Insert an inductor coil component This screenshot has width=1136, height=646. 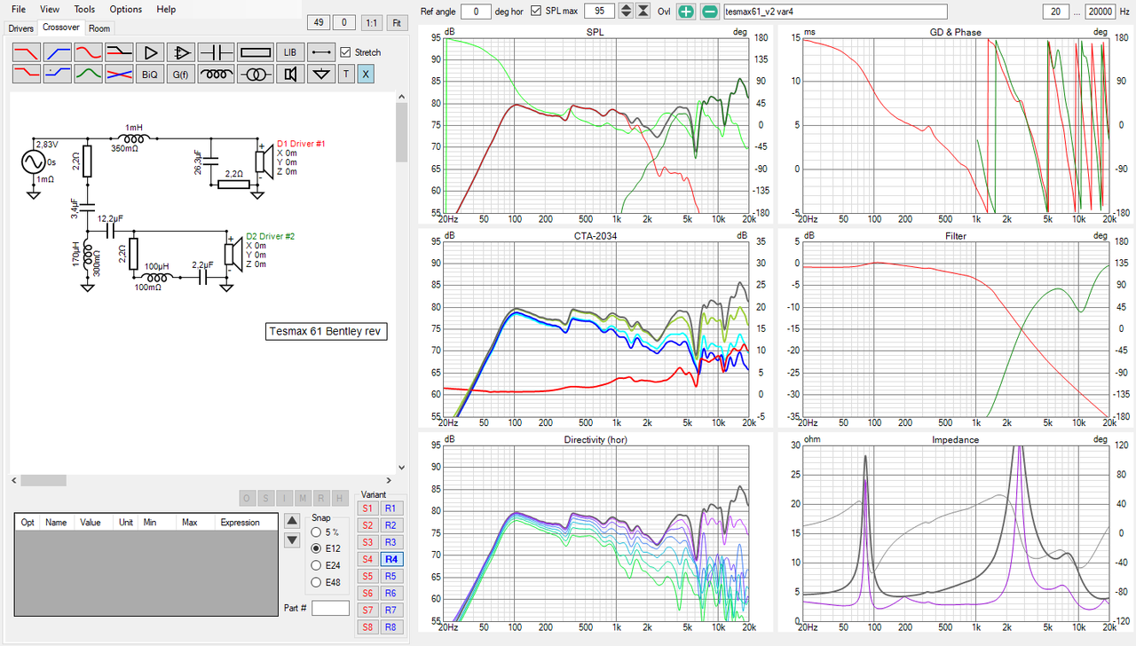coord(215,75)
